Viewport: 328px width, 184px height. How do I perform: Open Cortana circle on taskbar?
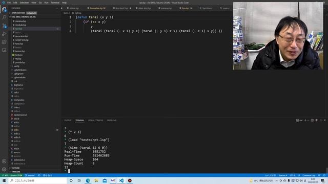71,180
